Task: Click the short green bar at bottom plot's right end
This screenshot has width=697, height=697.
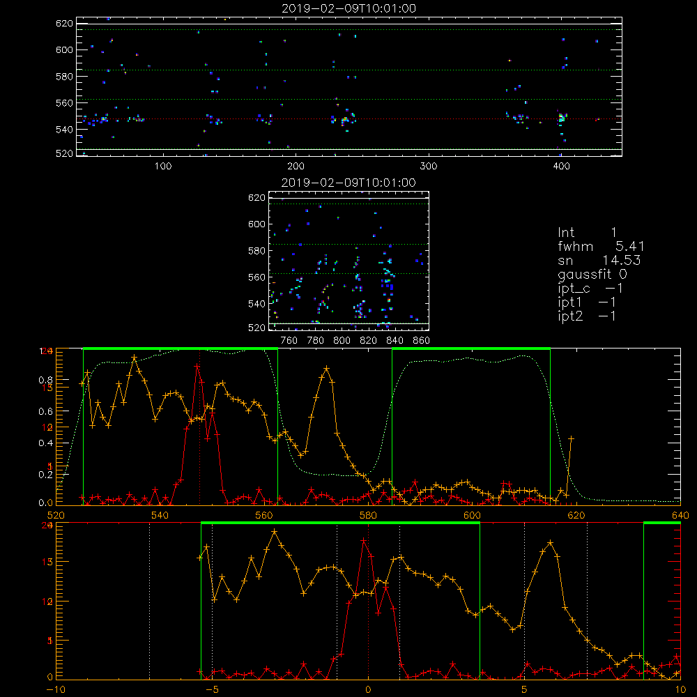Action: [x=662, y=523]
